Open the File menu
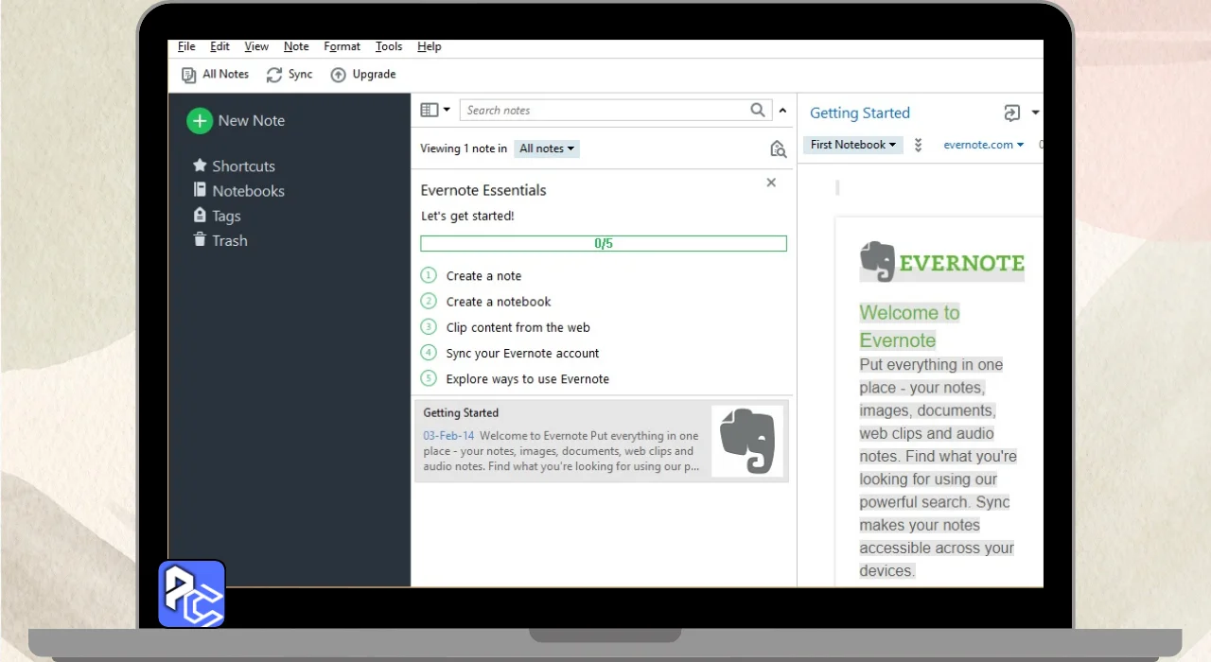The width and height of the screenshot is (1211, 662). (x=186, y=46)
